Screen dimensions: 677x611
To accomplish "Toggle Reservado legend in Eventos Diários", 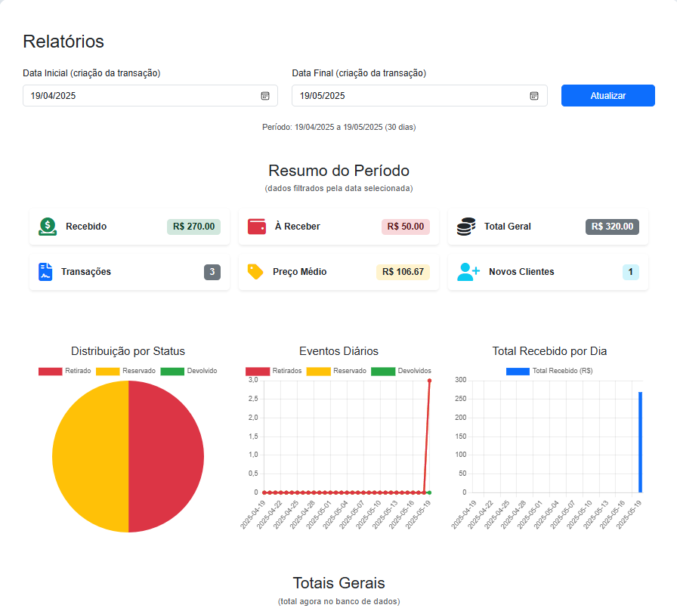I will [336, 371].
